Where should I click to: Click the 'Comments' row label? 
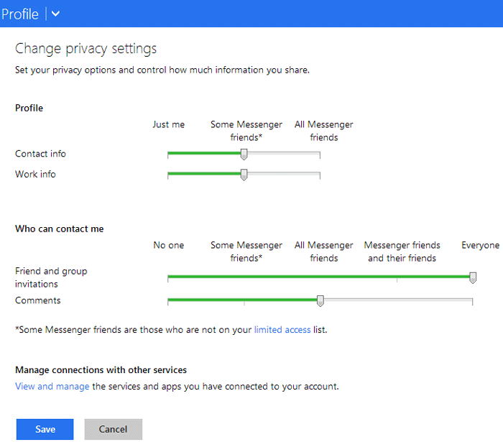[x=38, y=300]
